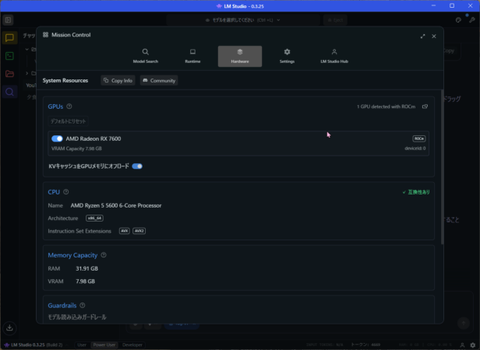The height and width of the screenshot is (350, 480).
Task: Click the AMD Ryzen 5 5600 processor name
Action: (x=116, y=205)
